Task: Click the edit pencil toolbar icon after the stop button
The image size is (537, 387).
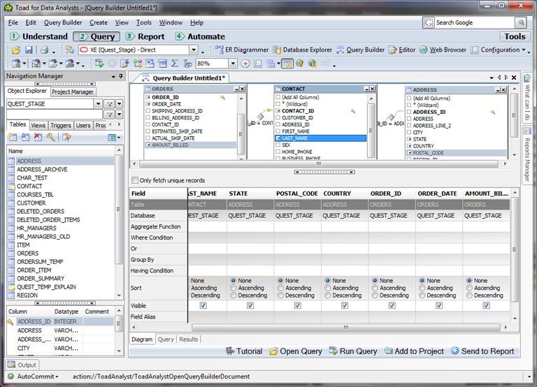Action: pos(124,64)
